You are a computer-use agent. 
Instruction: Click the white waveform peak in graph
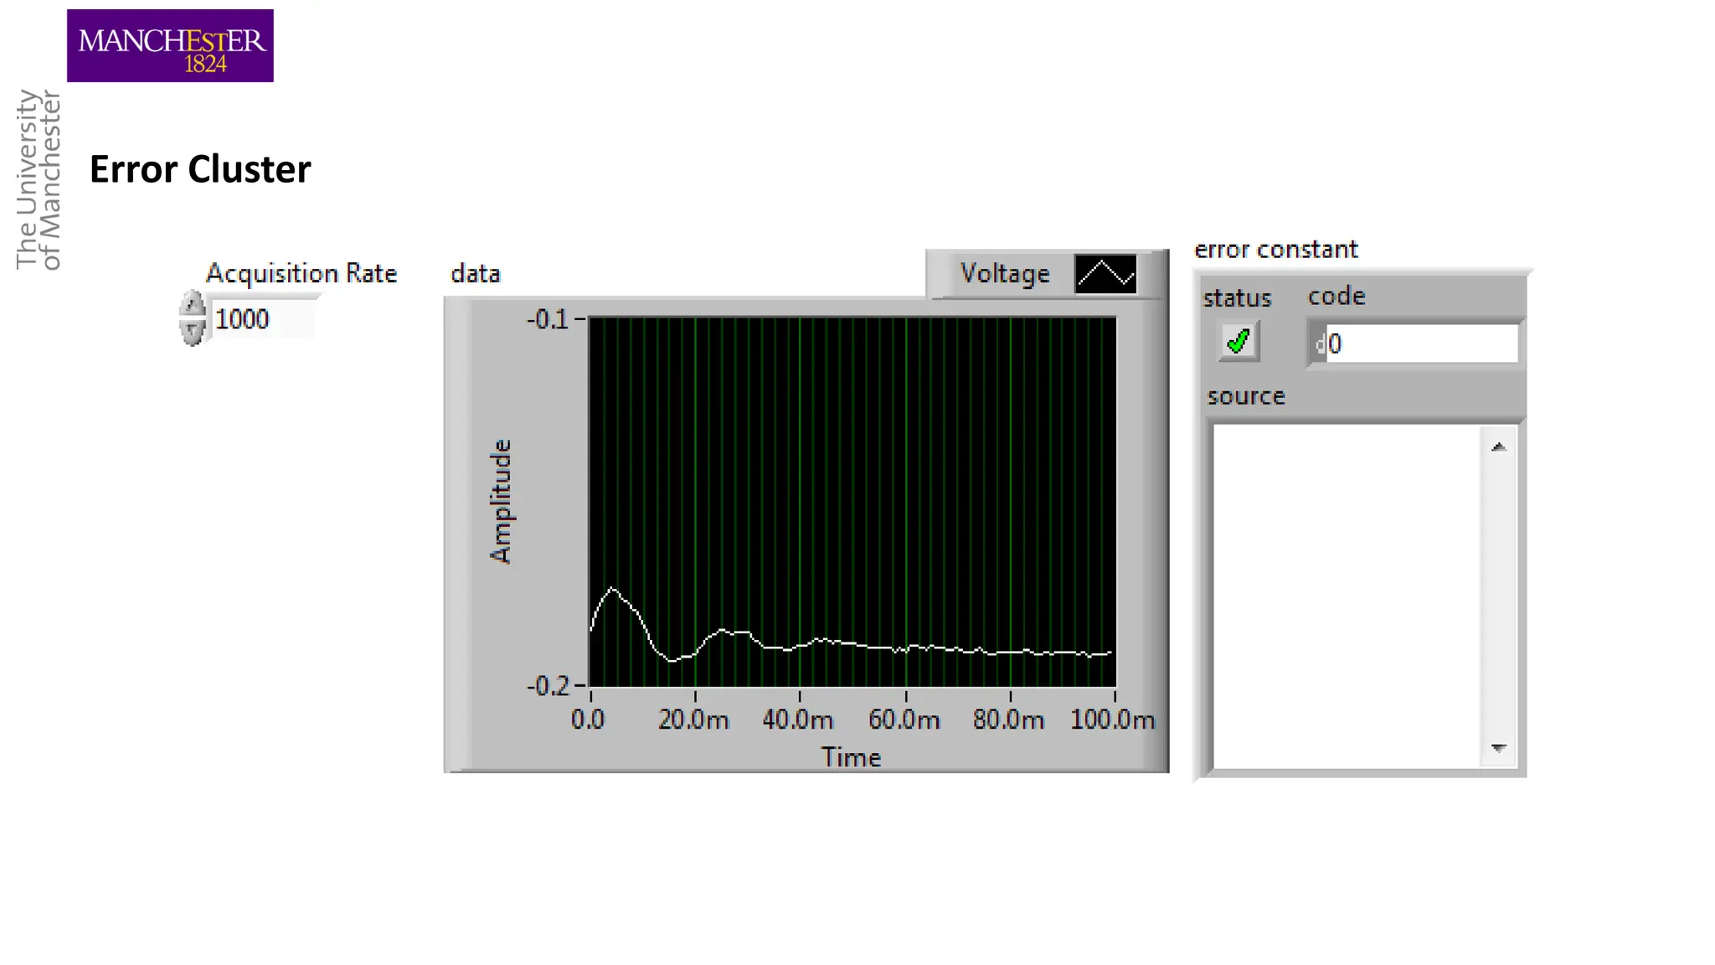point(613,589)
